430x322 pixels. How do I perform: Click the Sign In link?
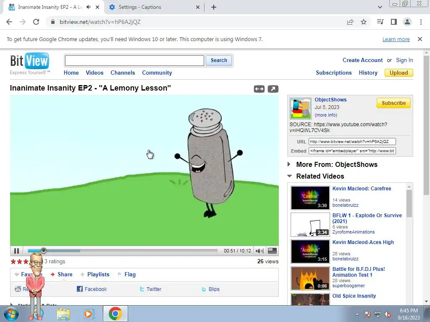coord(404,60)
